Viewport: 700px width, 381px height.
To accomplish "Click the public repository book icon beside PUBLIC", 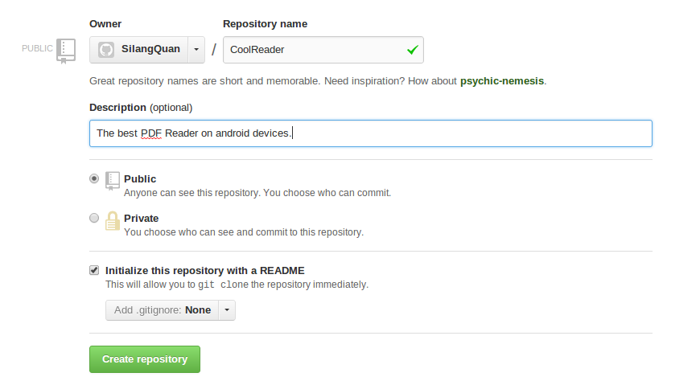I will pos(66,51).
